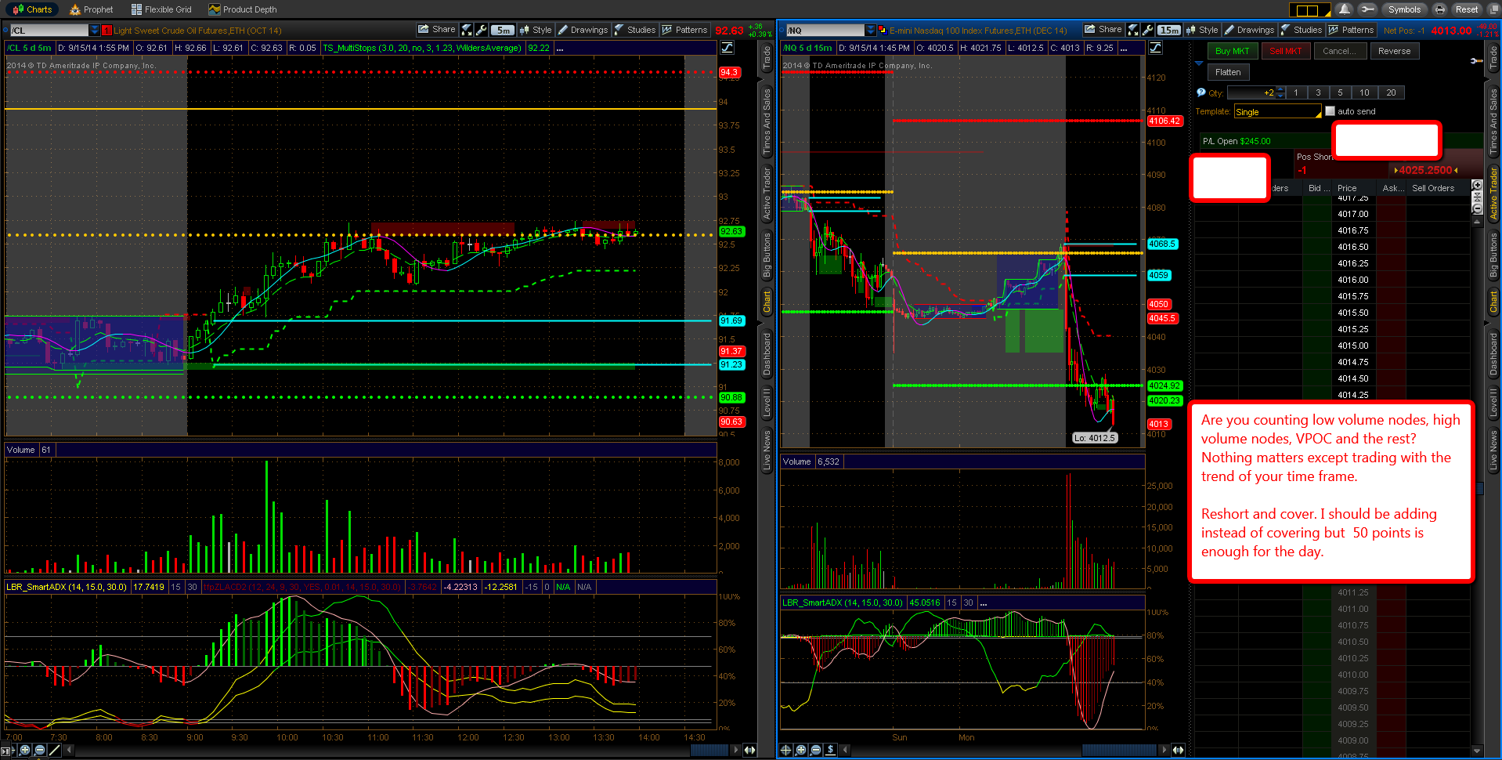Open Drawings menu on /CL chart
Viewport: 1502px width, 760px height.
[583, 30]
